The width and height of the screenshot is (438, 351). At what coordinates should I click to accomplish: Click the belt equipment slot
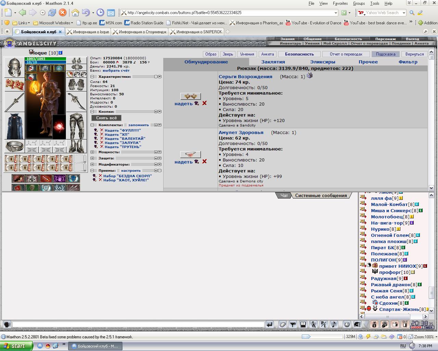[x=14, y=146]
